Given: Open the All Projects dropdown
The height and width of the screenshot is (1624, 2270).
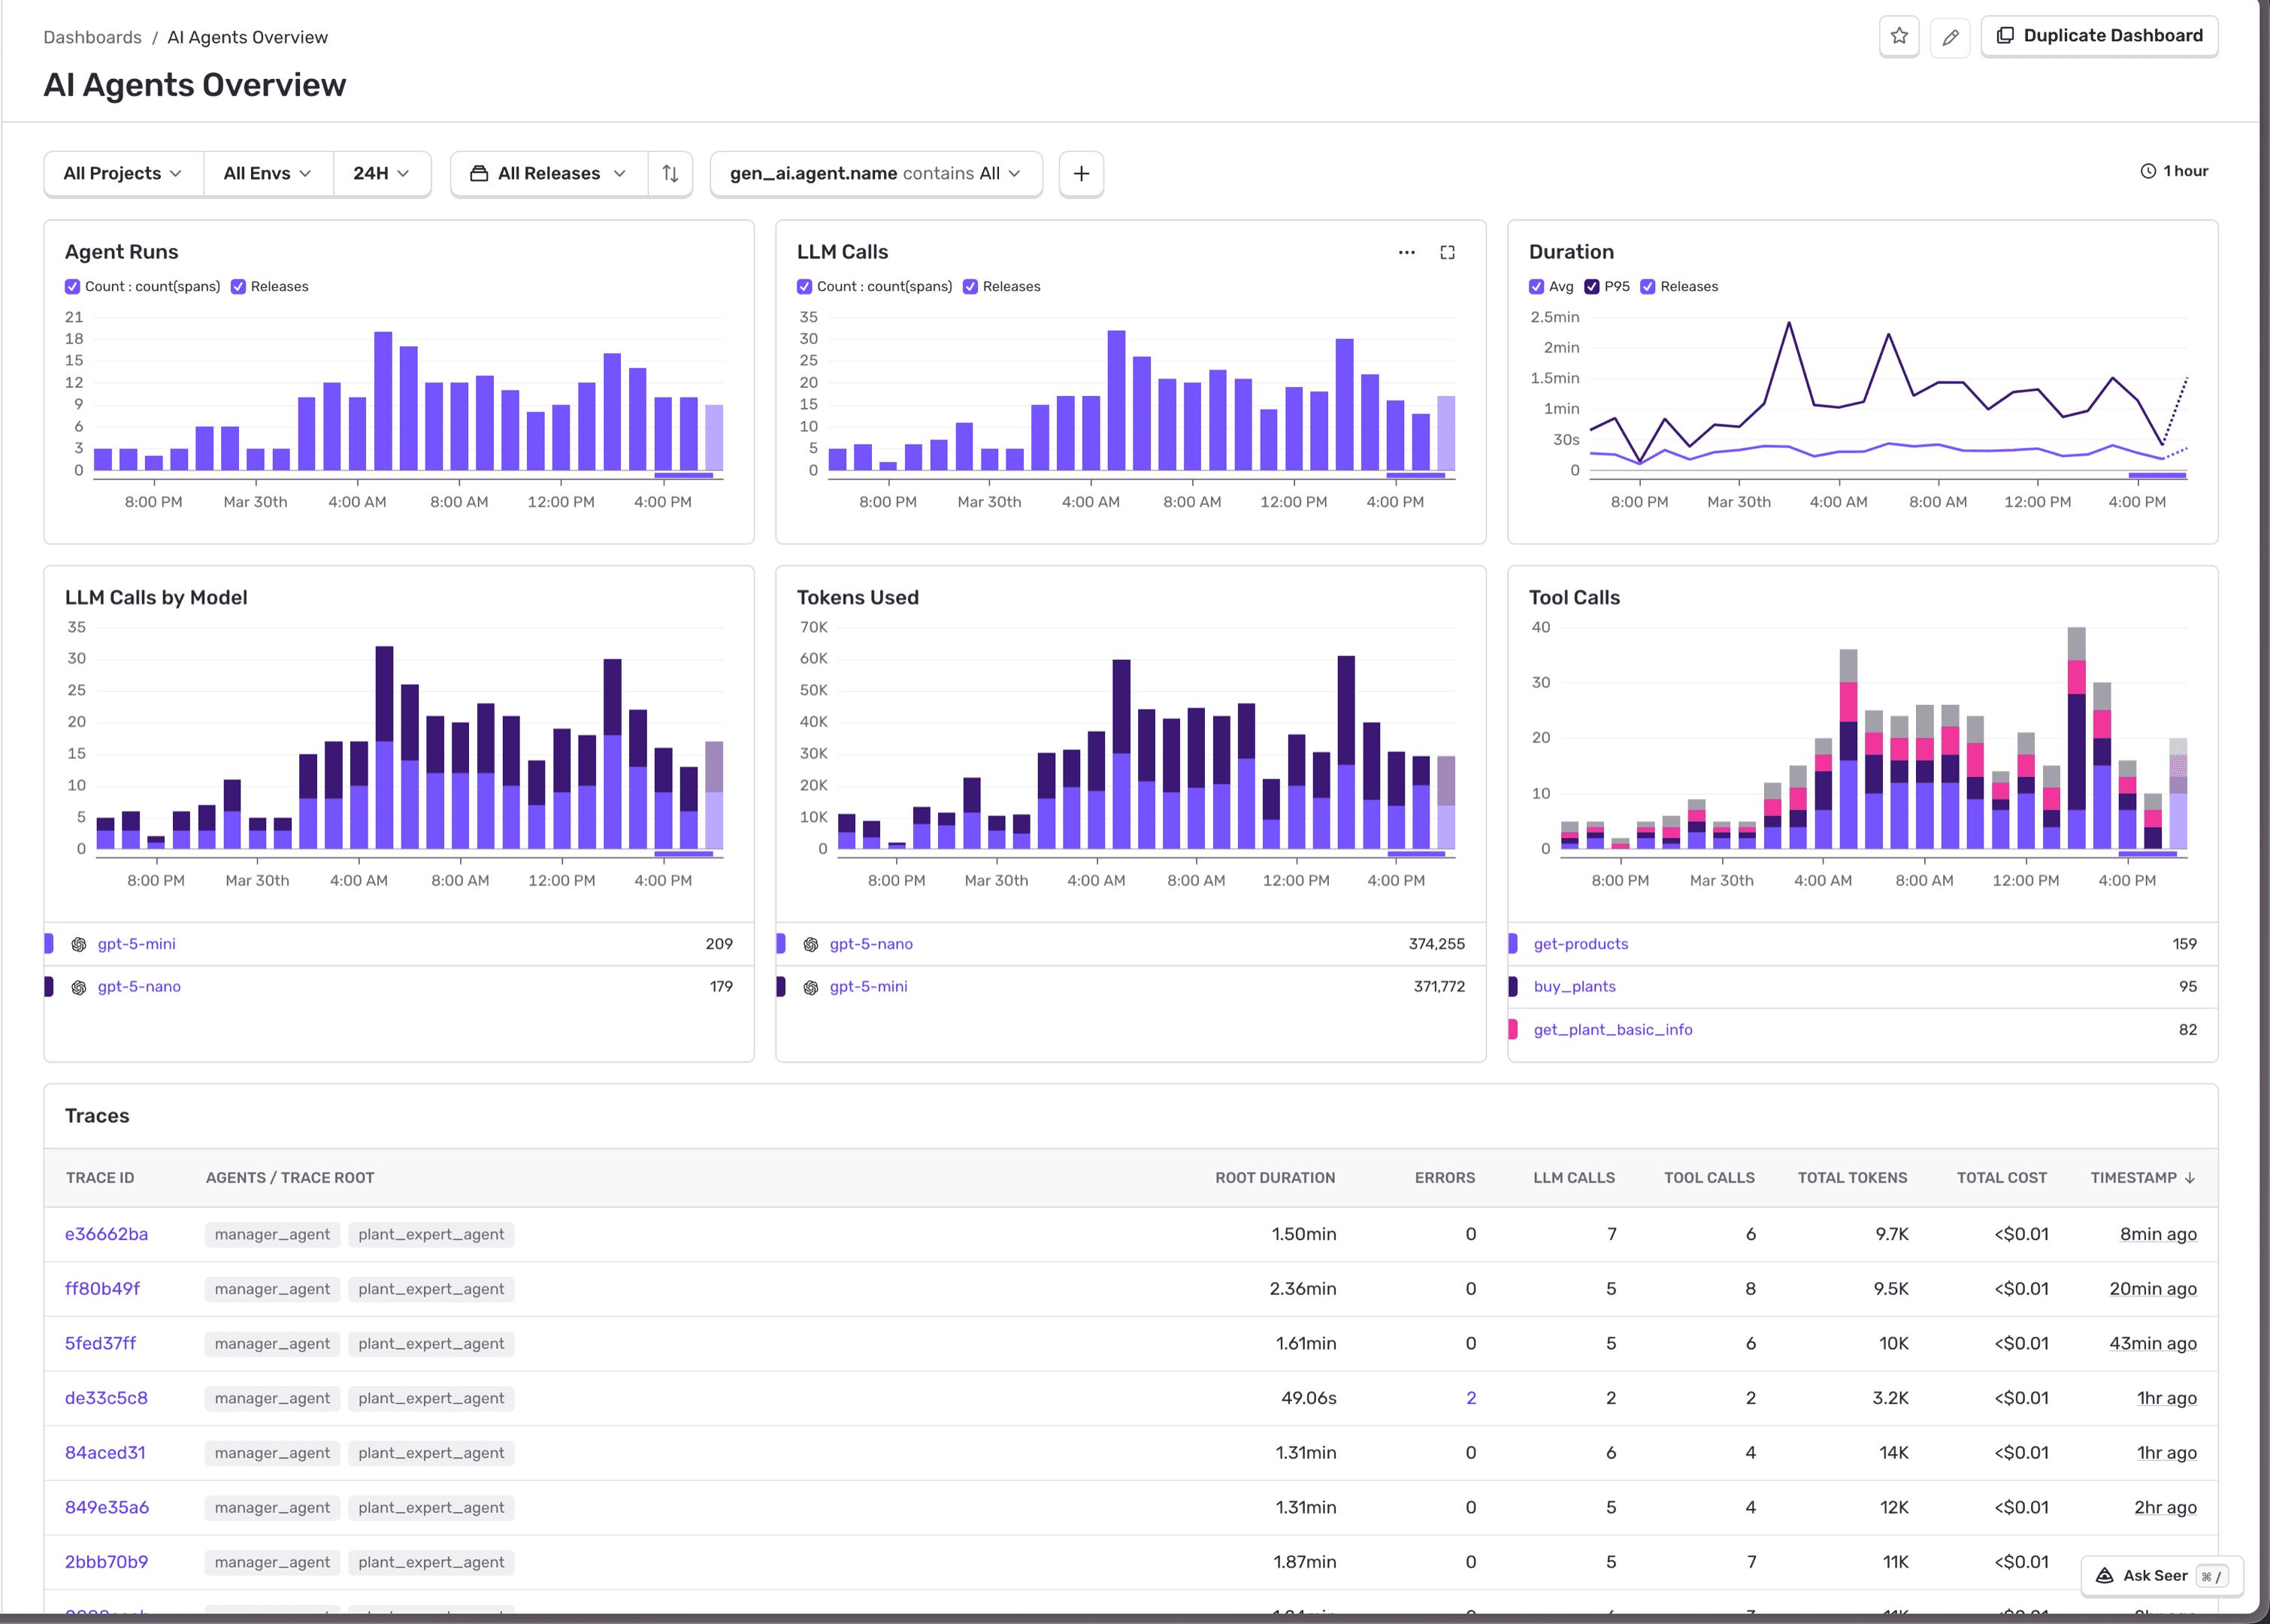Looking at the screenshot, I should tap(121, 173).
